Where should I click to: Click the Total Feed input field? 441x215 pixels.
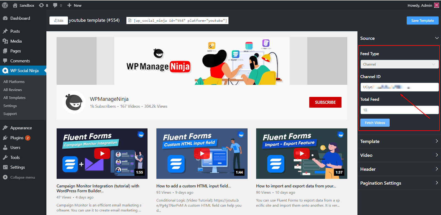pyautogui.click(x=399, y=110)
